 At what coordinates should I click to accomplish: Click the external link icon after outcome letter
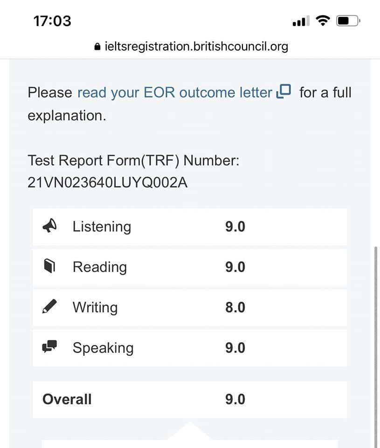tap(283, 91)
